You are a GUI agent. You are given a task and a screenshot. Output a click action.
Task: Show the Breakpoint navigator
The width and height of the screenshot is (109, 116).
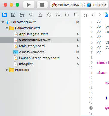[x=67, y=15]
